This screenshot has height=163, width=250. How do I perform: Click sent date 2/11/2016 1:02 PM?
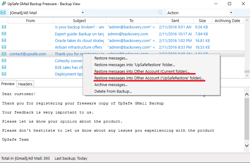175,40
